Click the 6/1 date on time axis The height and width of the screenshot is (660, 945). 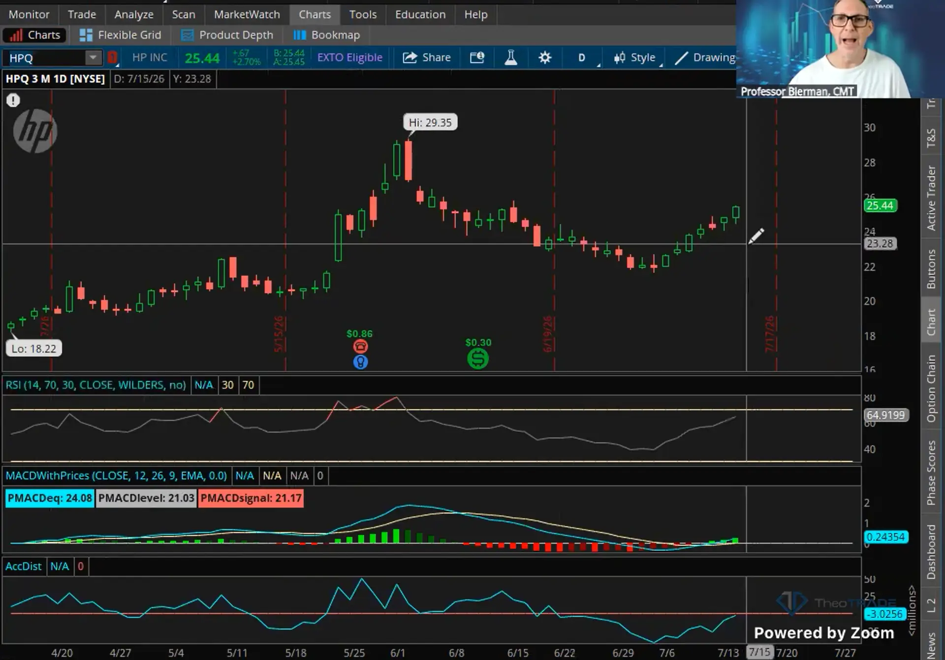coord(398,653)
